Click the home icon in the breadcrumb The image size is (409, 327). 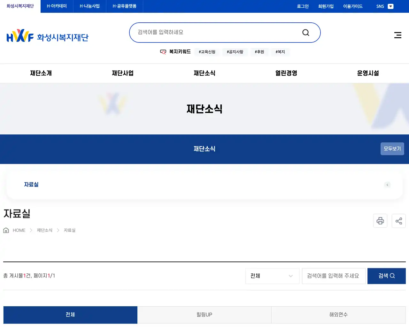click(6, 230)
